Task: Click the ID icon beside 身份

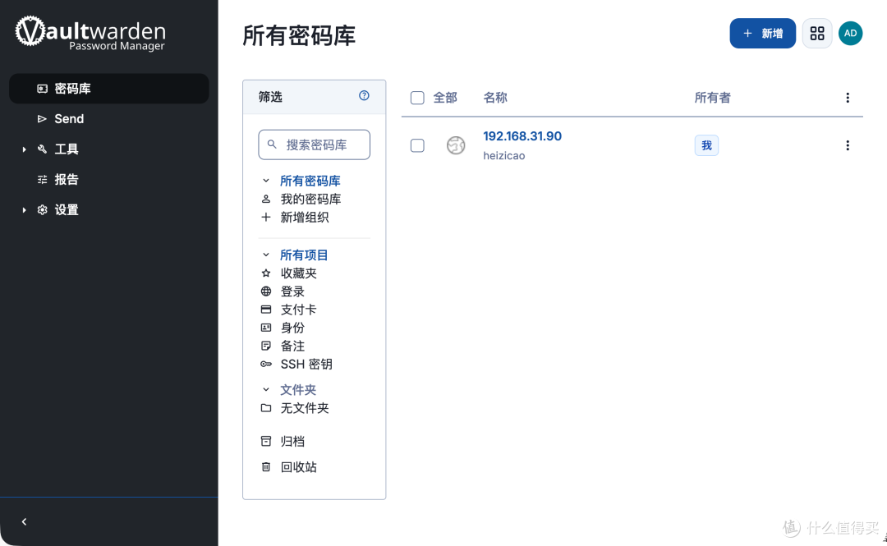Action: (x=266, y=328)
